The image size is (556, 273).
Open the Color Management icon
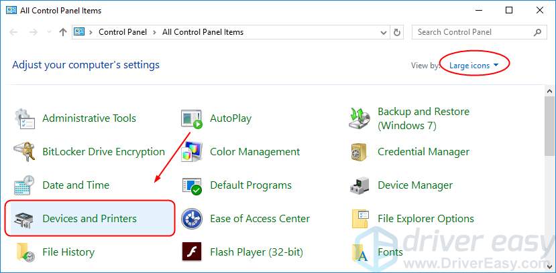tap(192, 152)
